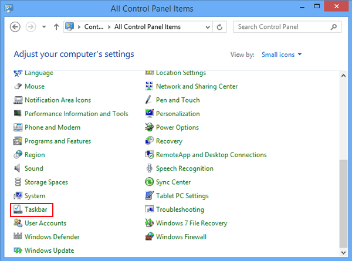Click the User Accounts icon
352x261 pixels.
[18, 223]
